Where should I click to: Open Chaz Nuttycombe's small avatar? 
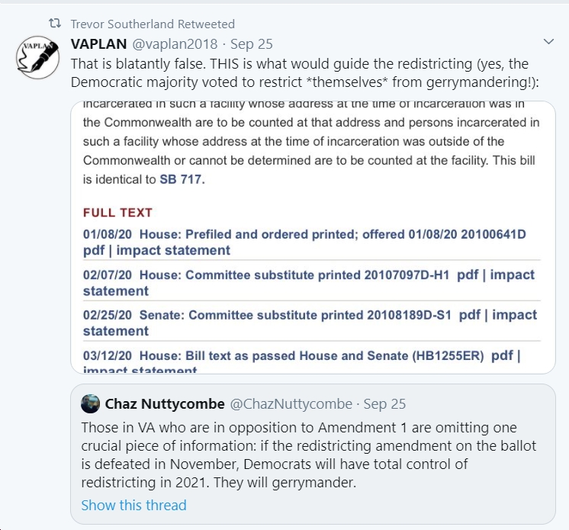pos(90,403)
